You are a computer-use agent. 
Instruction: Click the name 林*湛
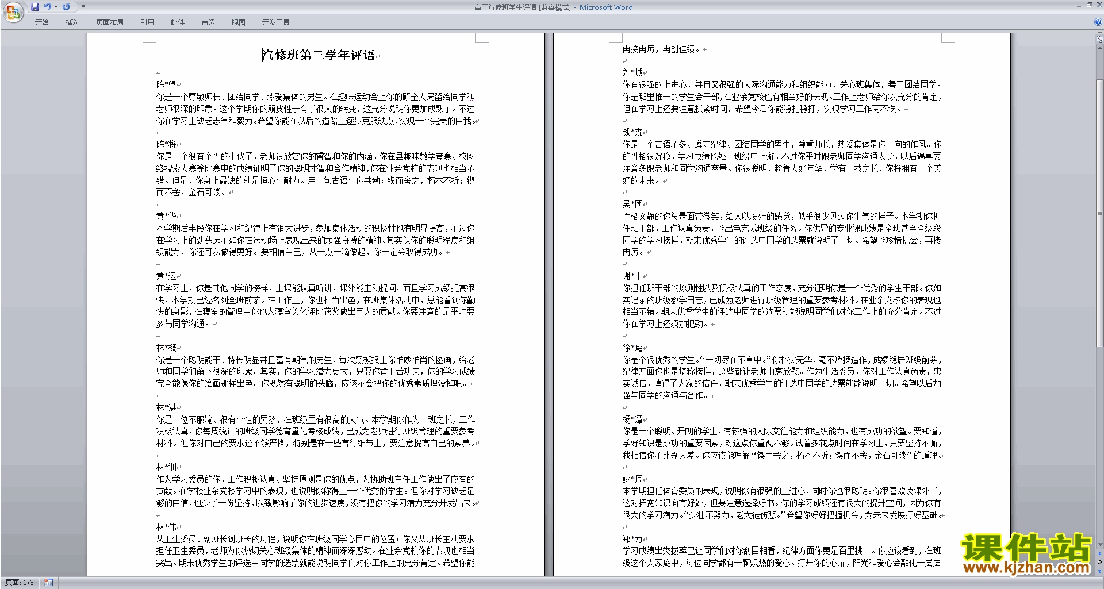[166, 407]
